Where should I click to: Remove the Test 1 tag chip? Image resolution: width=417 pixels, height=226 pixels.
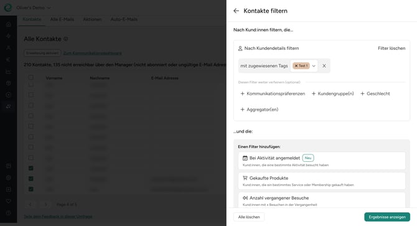296,65
